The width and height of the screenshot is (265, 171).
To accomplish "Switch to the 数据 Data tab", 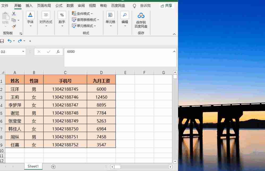I will tap(70, 6).
